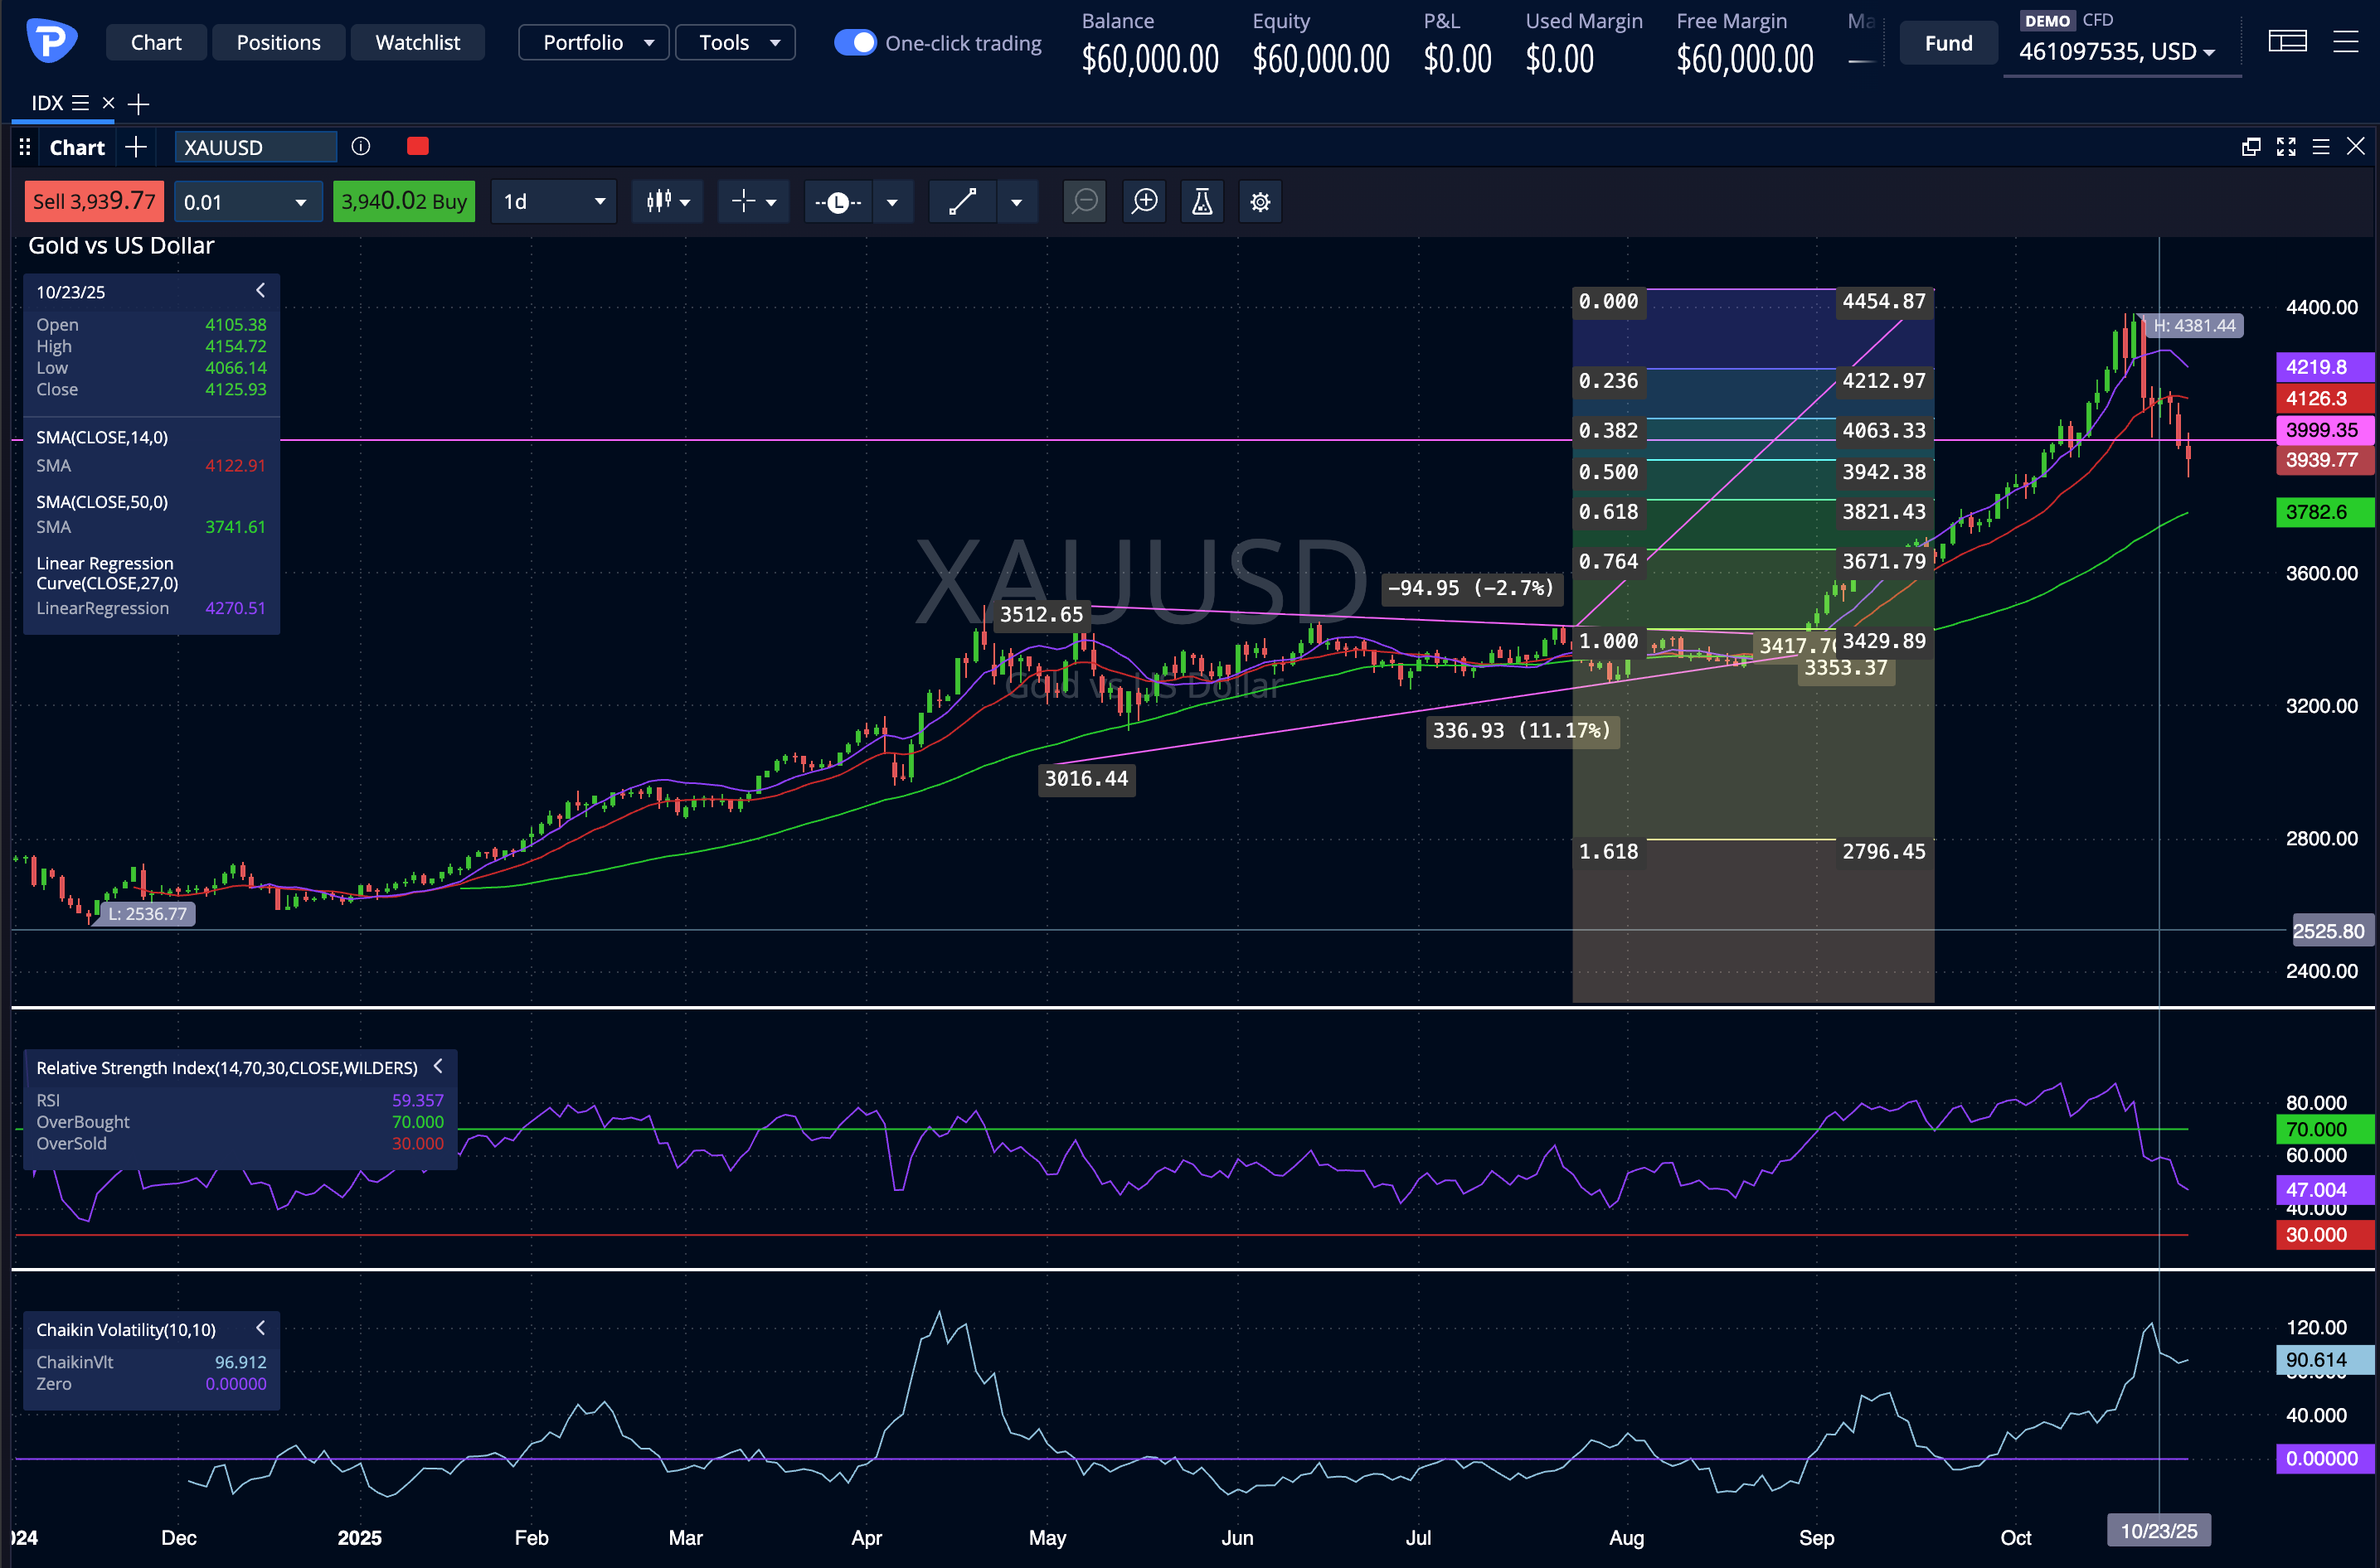Viewport: 2380px width, 1568px height.
Task: Open the 1d timeframe dropdown
Action: (553, 202)
